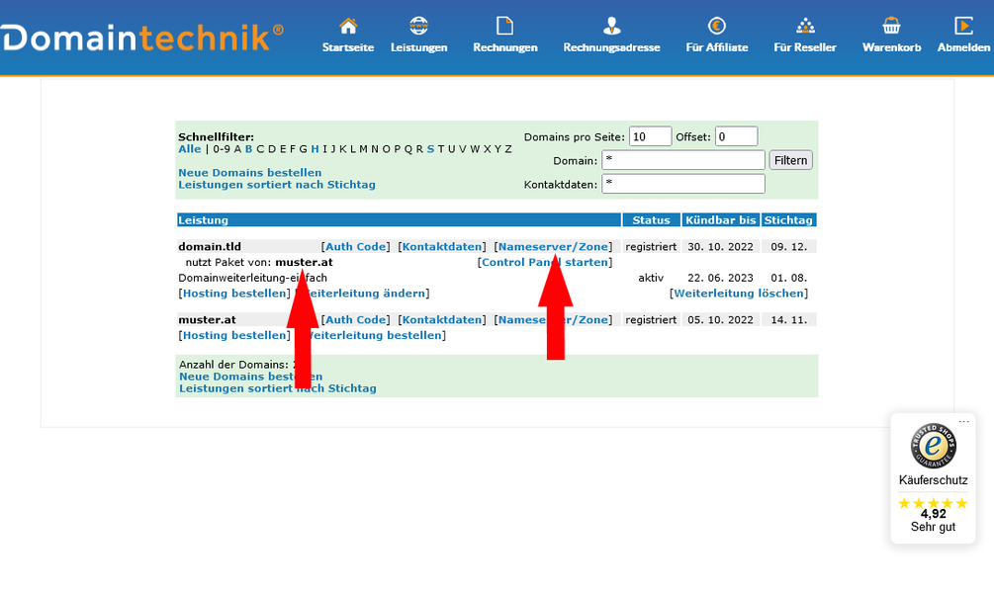Open the Warenkorb basket icon
This screenshot has width=994, height=593.
click(891, 26)
